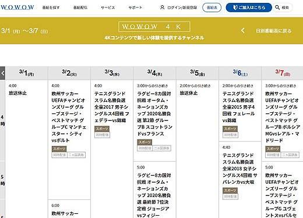Click the 同時配信 badge under スコットランドvsフランス
The height and width of the screenshot is (218, 303).
coord(145,148)
